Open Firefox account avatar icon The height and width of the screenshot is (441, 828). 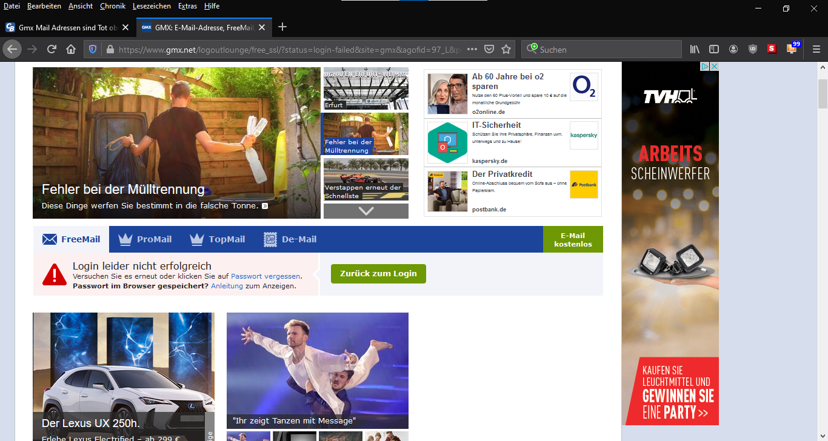(x=733, y=49)
